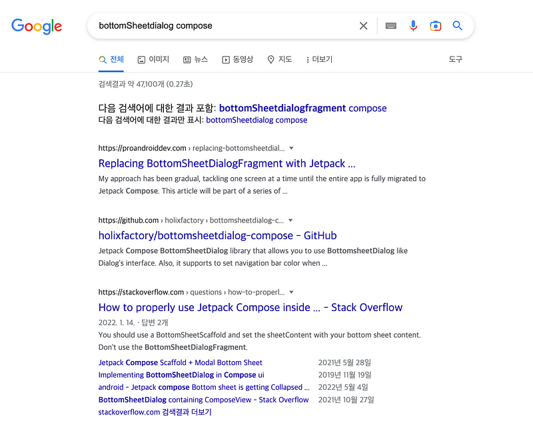Click into the search text field
The height and width of the screenshot is (429, 533).
click(225, 26)
